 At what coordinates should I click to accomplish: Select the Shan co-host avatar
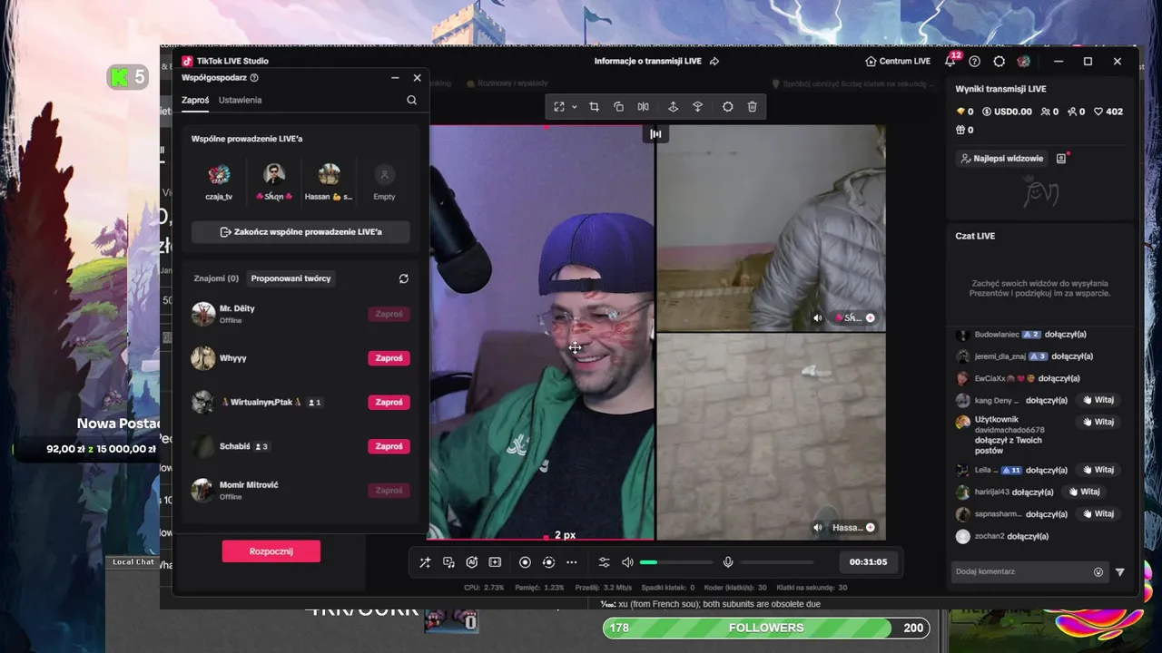[x=274, y=174]
